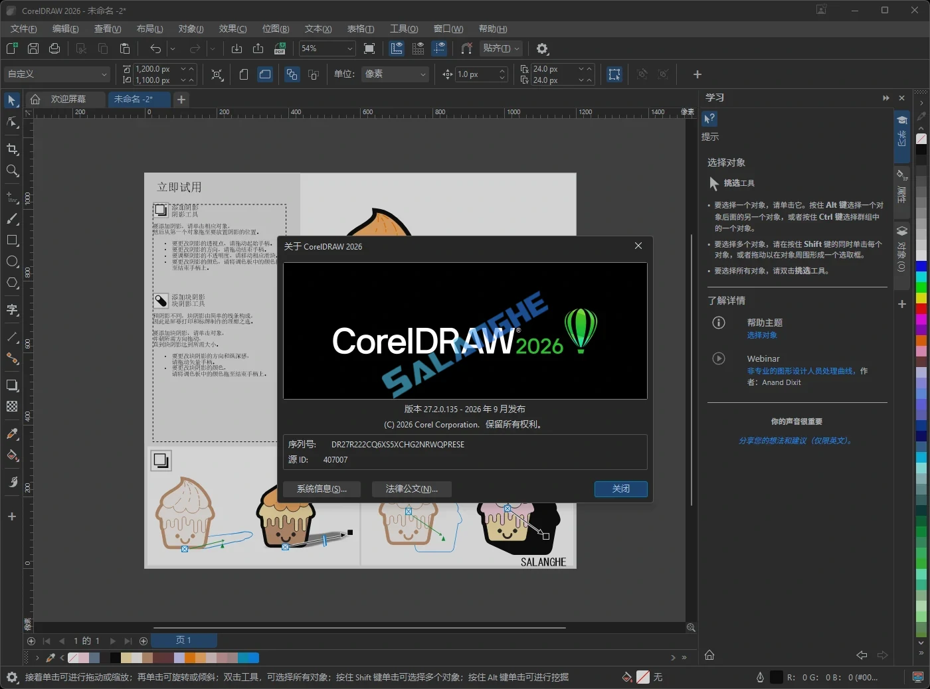Screen dimensions: 930x689
Task: Select the Interactive Fill bucket tool
Action: 12,455
